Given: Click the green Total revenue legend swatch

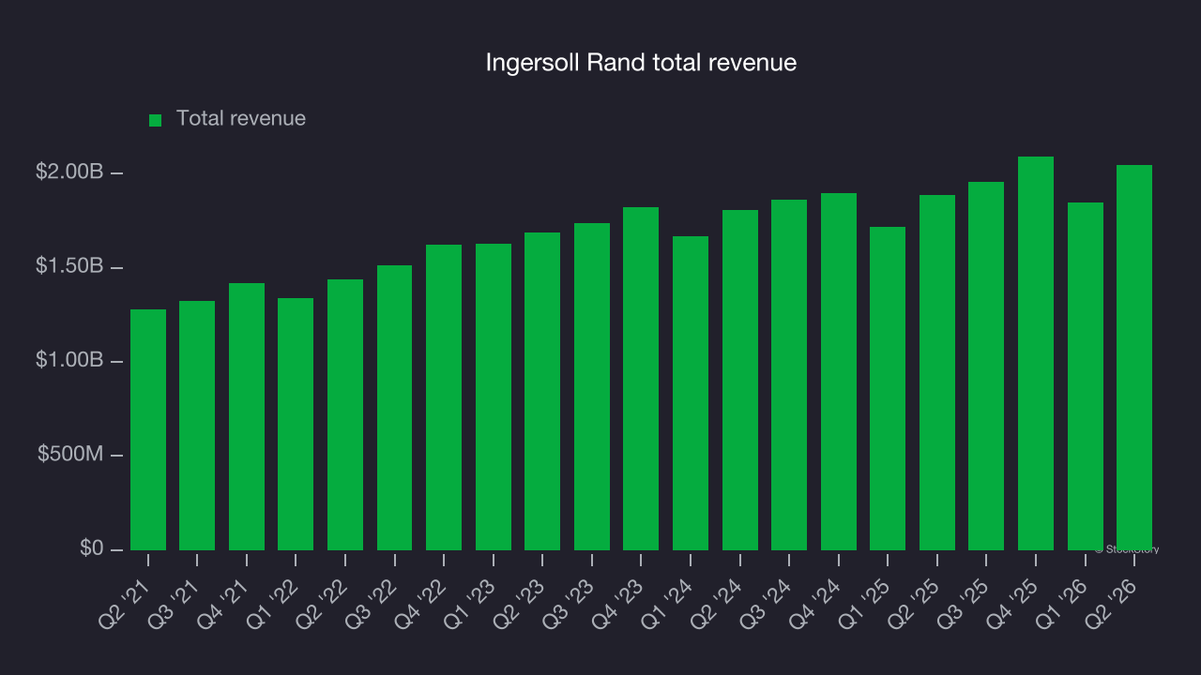Looking at the screenshot, I should click(x=156, y=120).
